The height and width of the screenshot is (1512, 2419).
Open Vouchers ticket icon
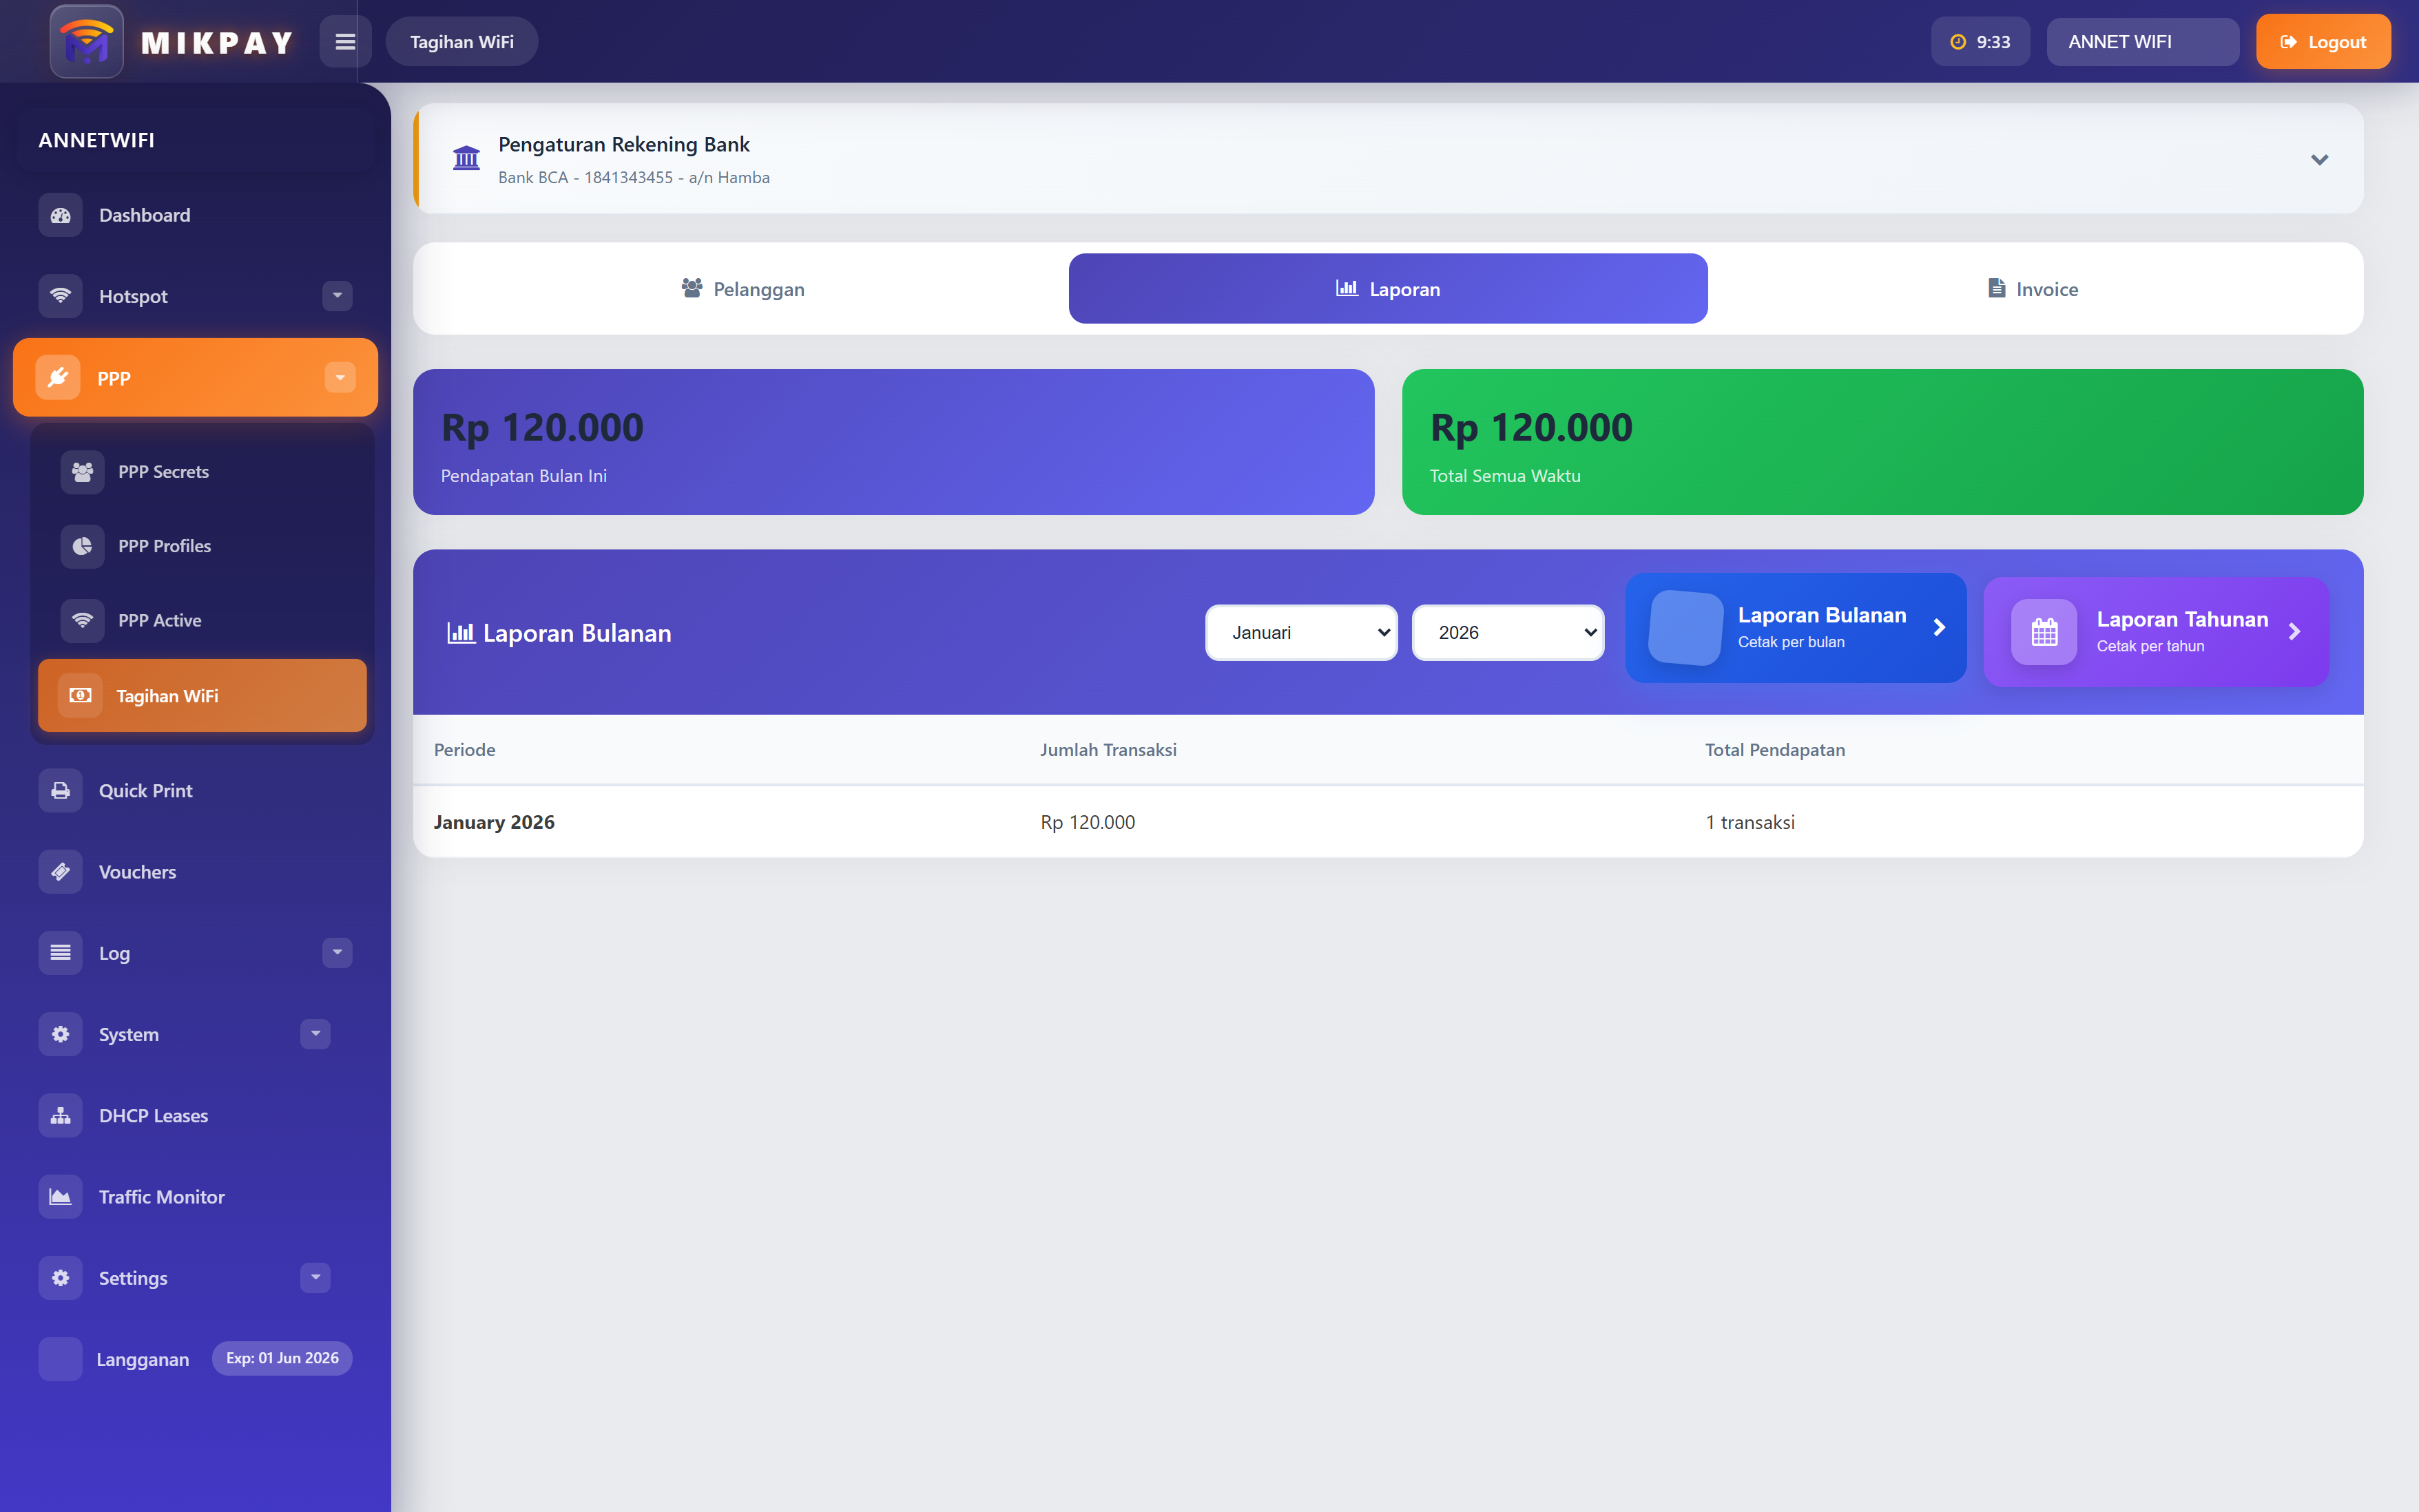click(x=60, y=871)
